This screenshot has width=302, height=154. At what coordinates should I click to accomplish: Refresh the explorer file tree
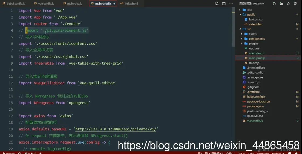[288, 3]
